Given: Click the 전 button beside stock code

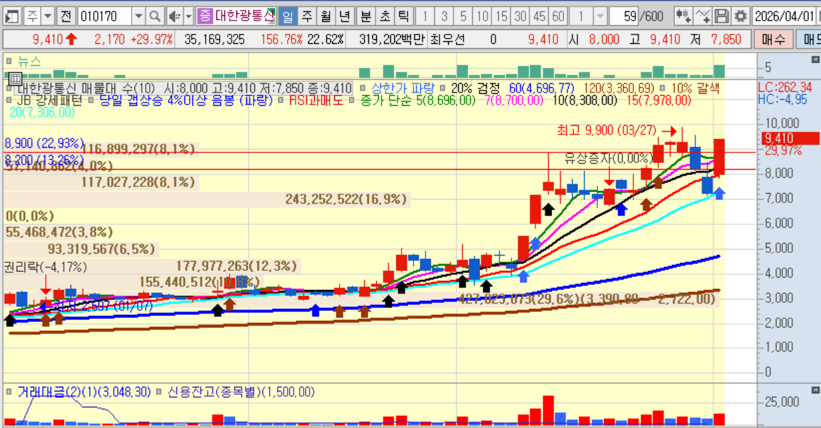Looking at the screenshot, I should click(65, 15).
